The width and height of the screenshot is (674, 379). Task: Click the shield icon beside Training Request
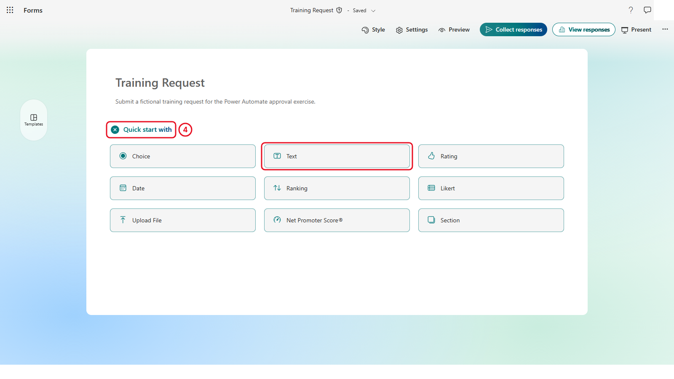pyautogui.click(x=339, y=10)
